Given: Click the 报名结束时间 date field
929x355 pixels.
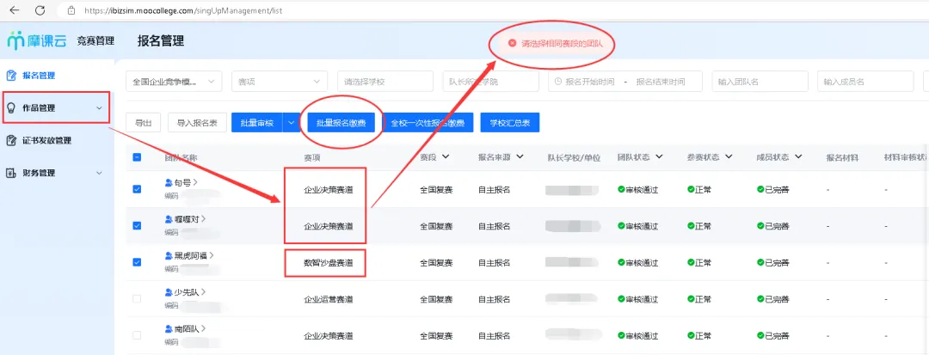Looking at the screenshot, I should click(x=660, y=82).
